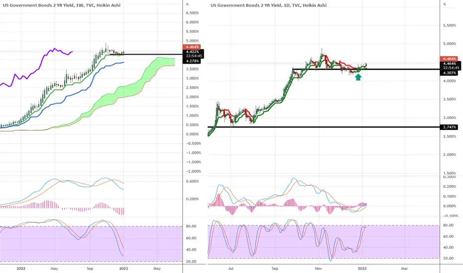
Task: Click the -2.000% level on the weekly price axis
Action: point(193,171)
